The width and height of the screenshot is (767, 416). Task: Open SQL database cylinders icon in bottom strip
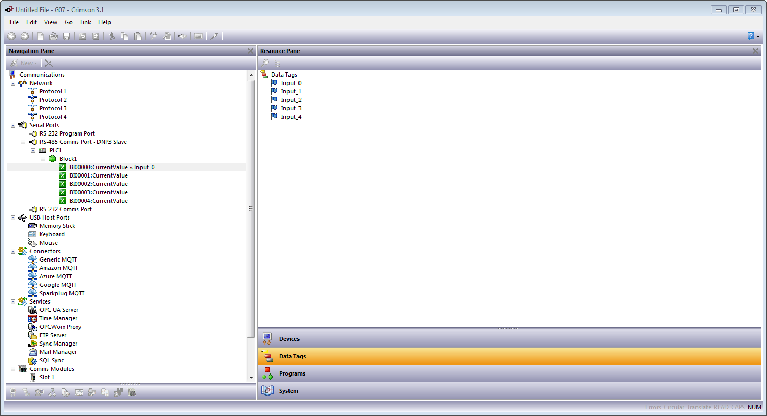[105, 392]
